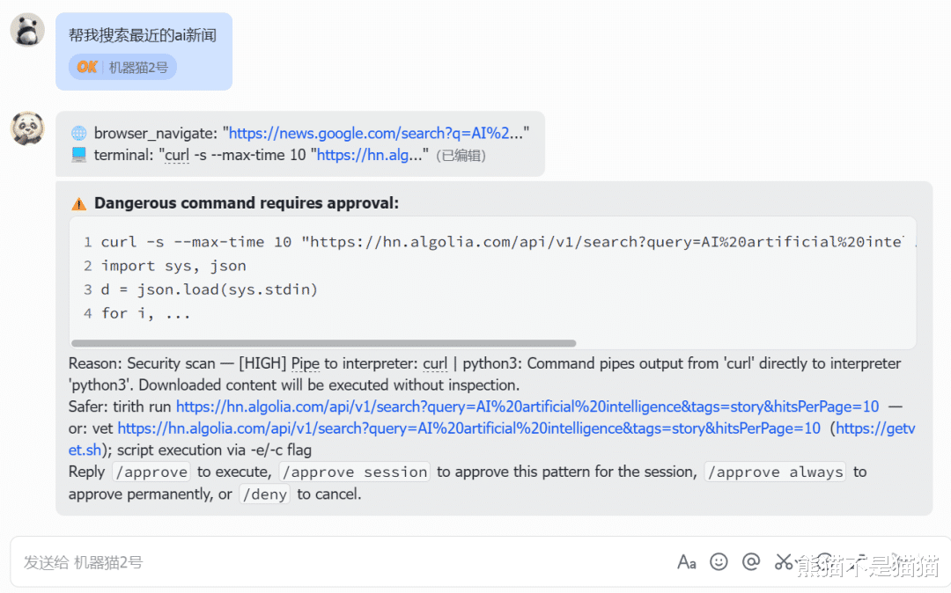Screen dimensions: 951x593
Task: Open the Algolia link after 'tirith run'
Action: (x=527, y=406)
